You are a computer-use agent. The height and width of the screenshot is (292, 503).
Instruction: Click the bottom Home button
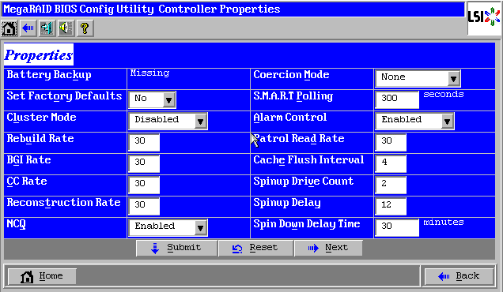pos(42,276)
